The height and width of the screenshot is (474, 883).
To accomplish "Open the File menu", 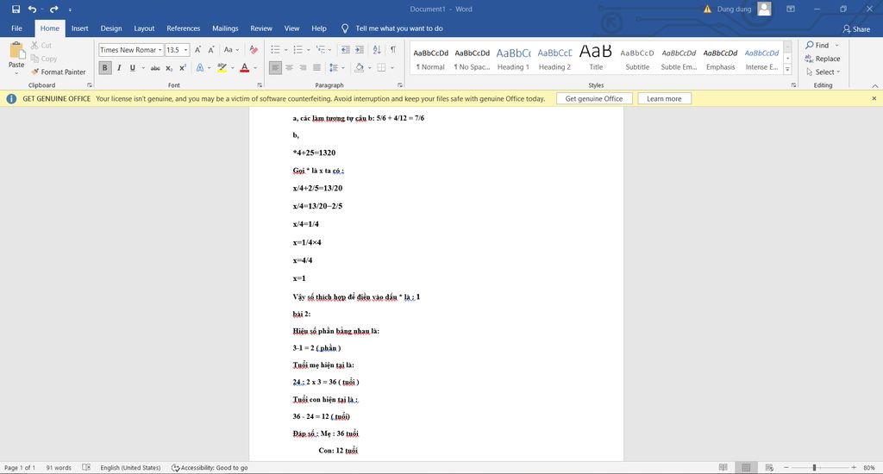I will (x=17, y=28).
